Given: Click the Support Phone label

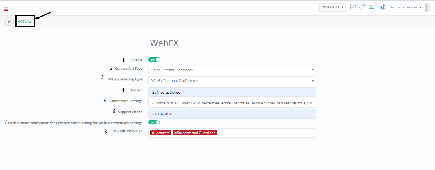Looking at the screenshot, I should pos(130,112).
